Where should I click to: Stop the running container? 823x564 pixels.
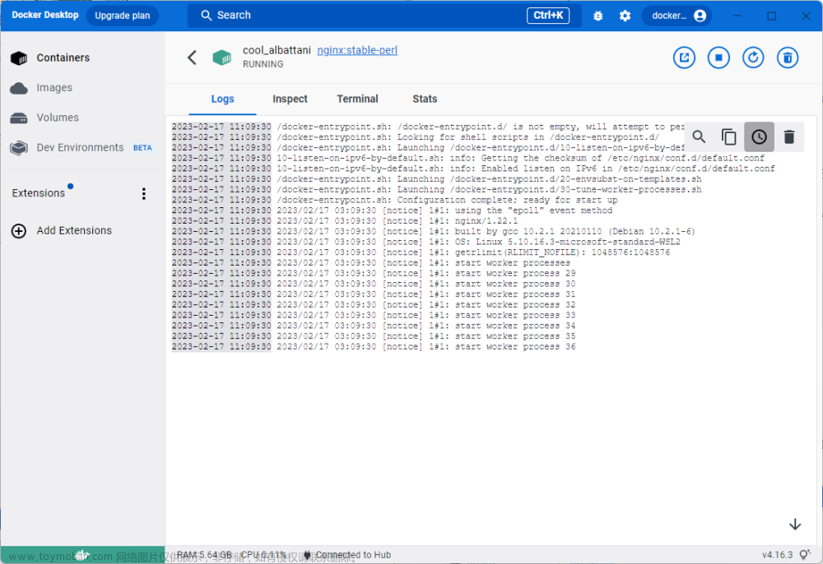718,58
